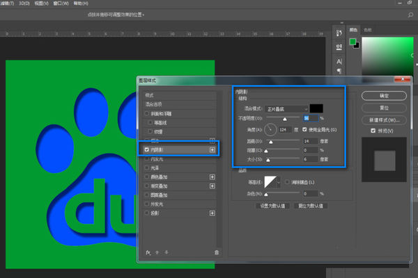Click the 复位 button
Screen dimensions: 418x278
tap(384, 108)
